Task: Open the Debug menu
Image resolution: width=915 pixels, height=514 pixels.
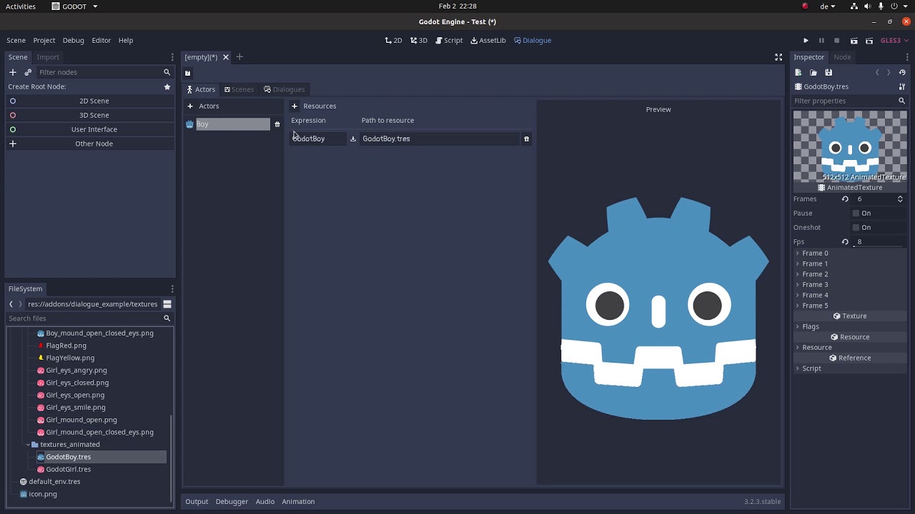Action: (73, 41)
